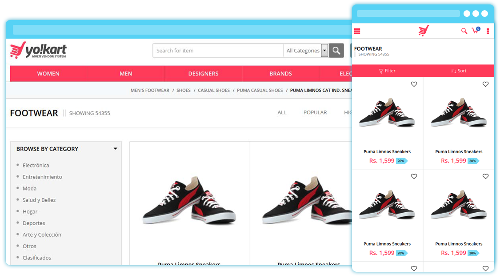Click the Yo!kart multi vendor logo

click(x=38, y=50)
